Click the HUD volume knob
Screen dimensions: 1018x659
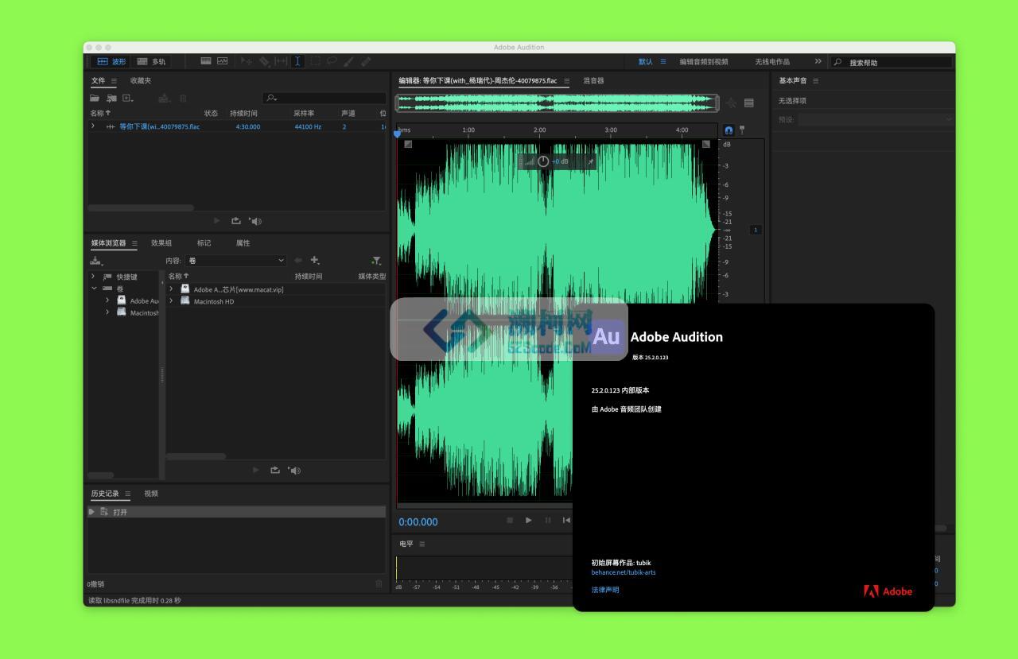[543, 161]
